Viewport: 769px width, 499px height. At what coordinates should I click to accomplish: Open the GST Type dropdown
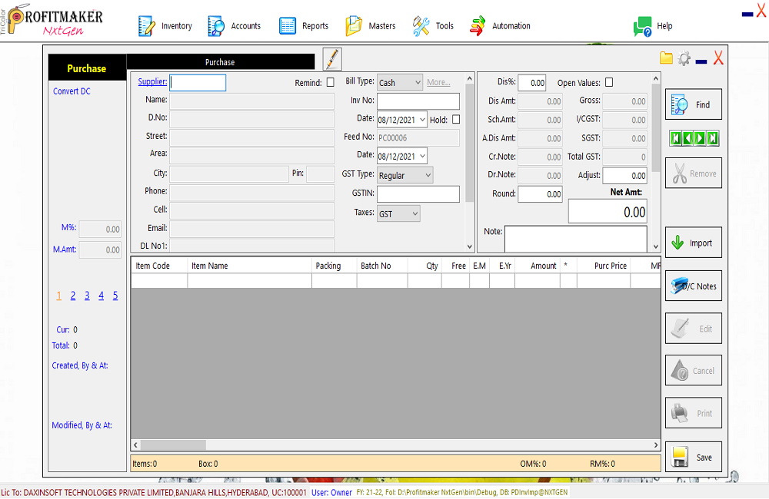pyautogui.click(x=405, y=176)
